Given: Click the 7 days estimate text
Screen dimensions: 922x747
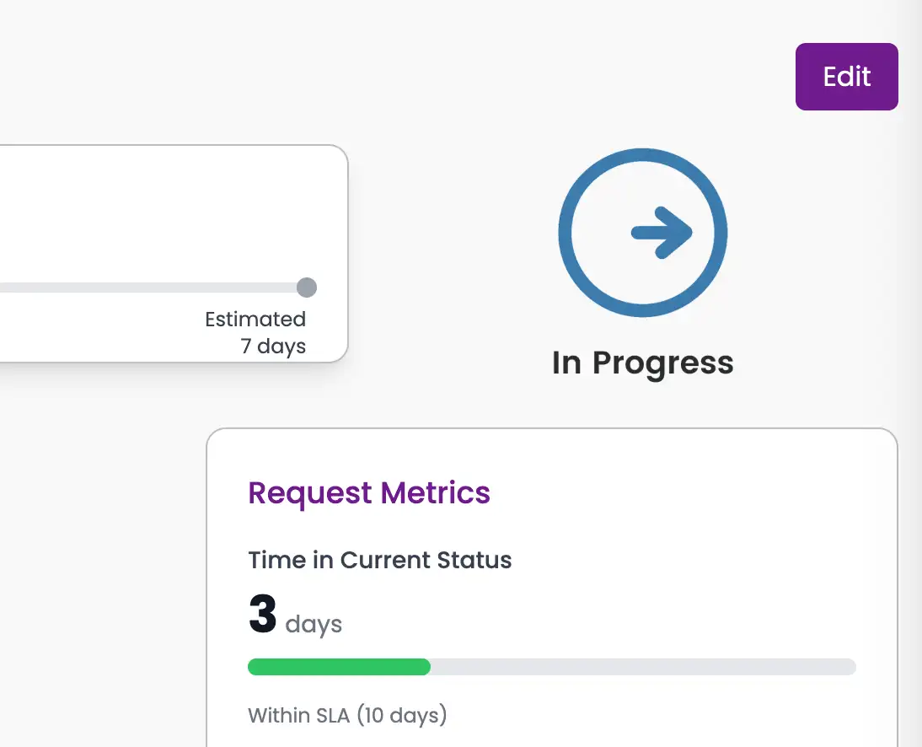Looking at the screenshot, I should coord(273,347).
